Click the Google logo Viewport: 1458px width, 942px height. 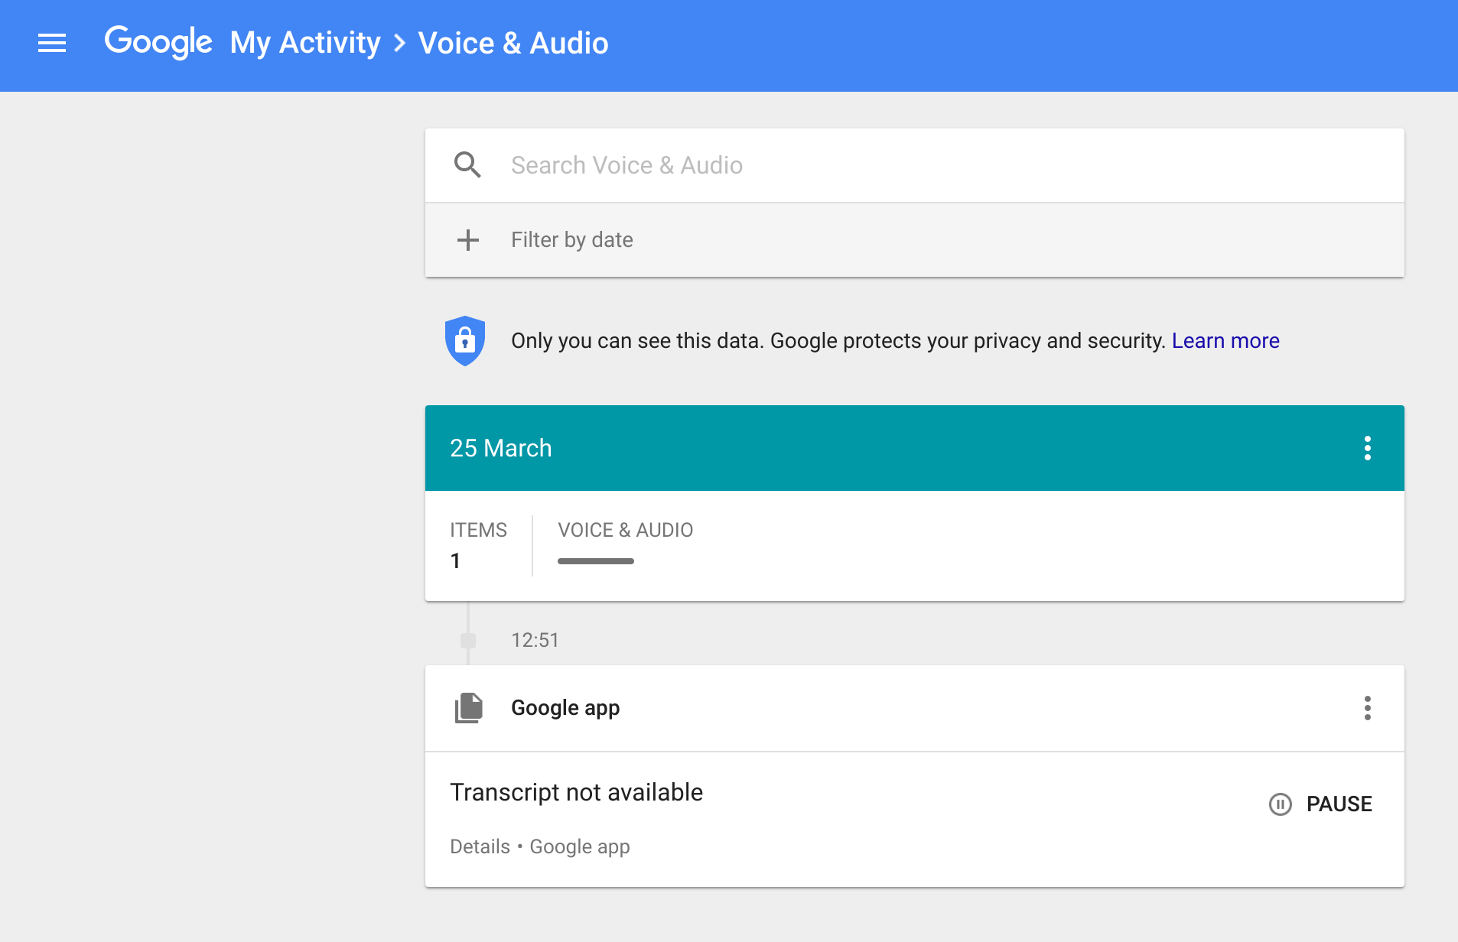158,43
